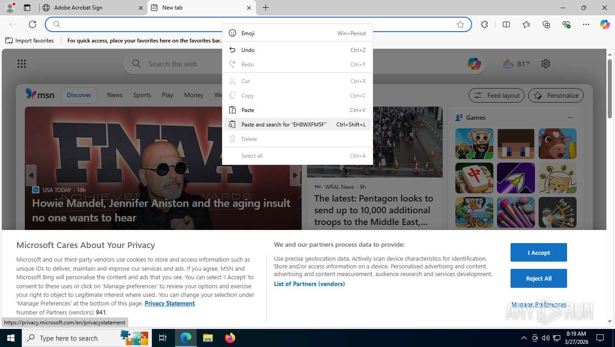
Task: Open the Money feed tab
Action: (x=194, y=95)
